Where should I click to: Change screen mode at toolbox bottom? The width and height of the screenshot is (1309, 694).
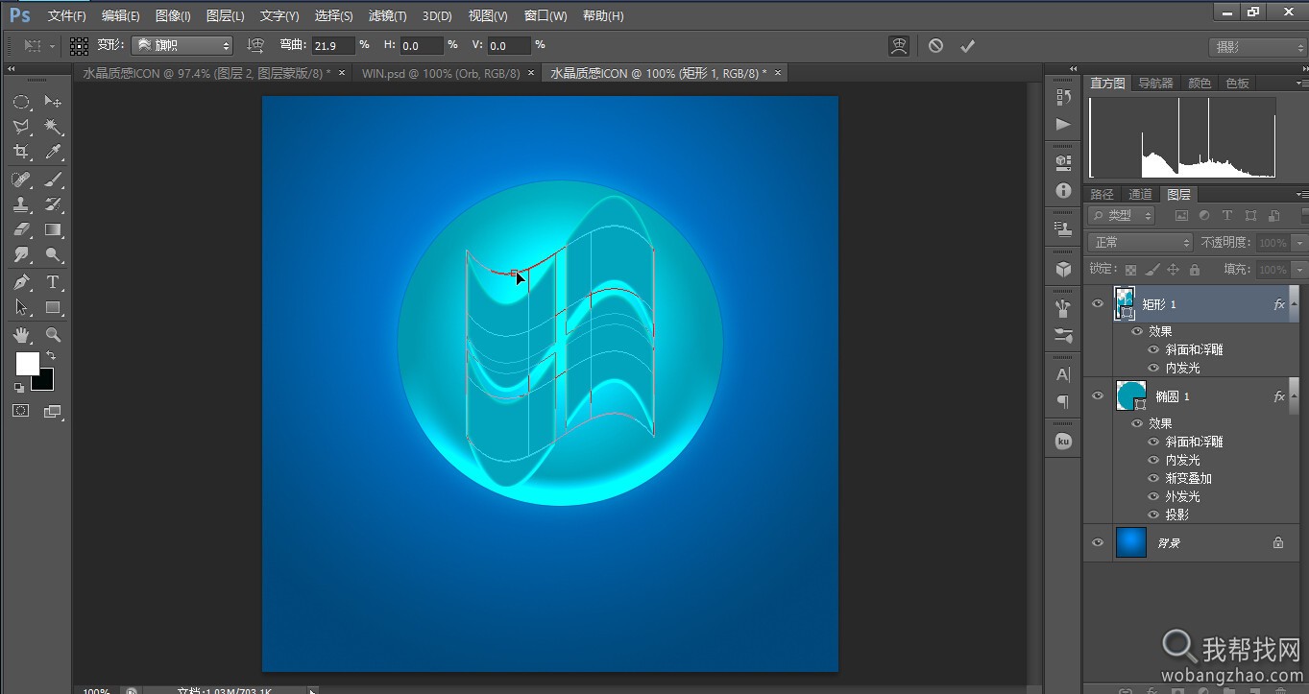(x=52, y=412)
